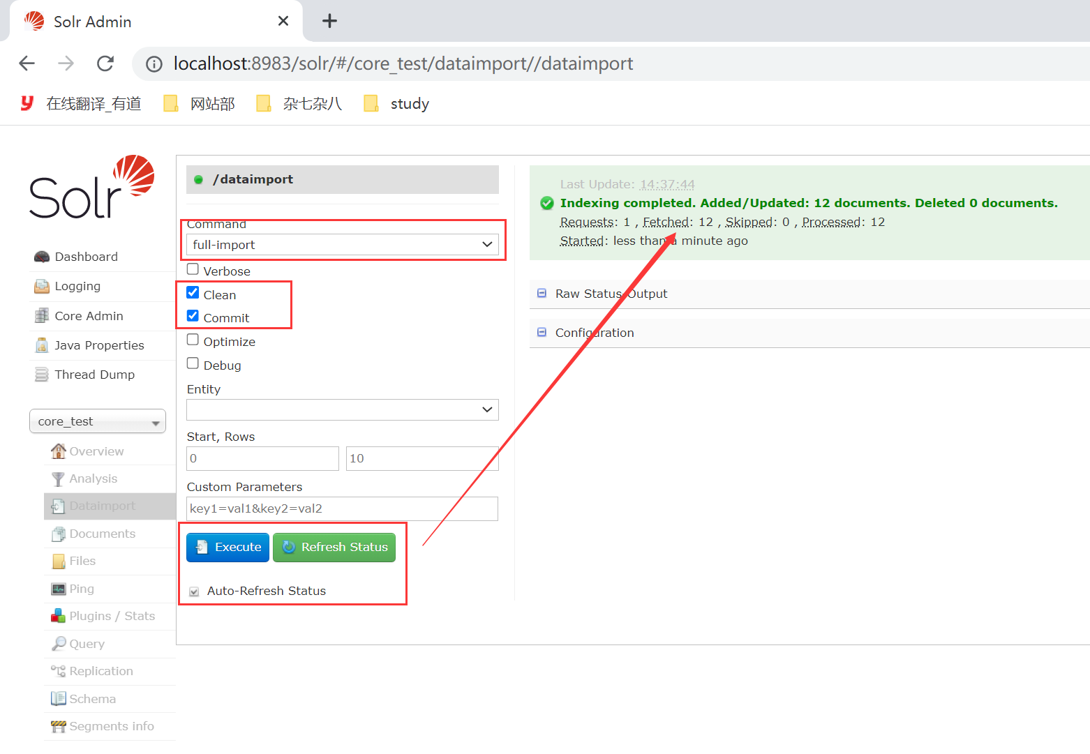Select the Query magnifier icon
1090x754 pixels.
pyautogui.click(x=59, y=644)
